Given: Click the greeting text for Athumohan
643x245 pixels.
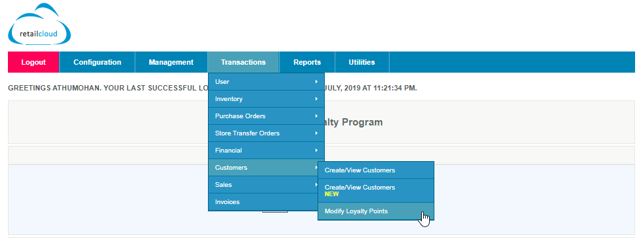Looking at the screenshot, I should point(213,88).
